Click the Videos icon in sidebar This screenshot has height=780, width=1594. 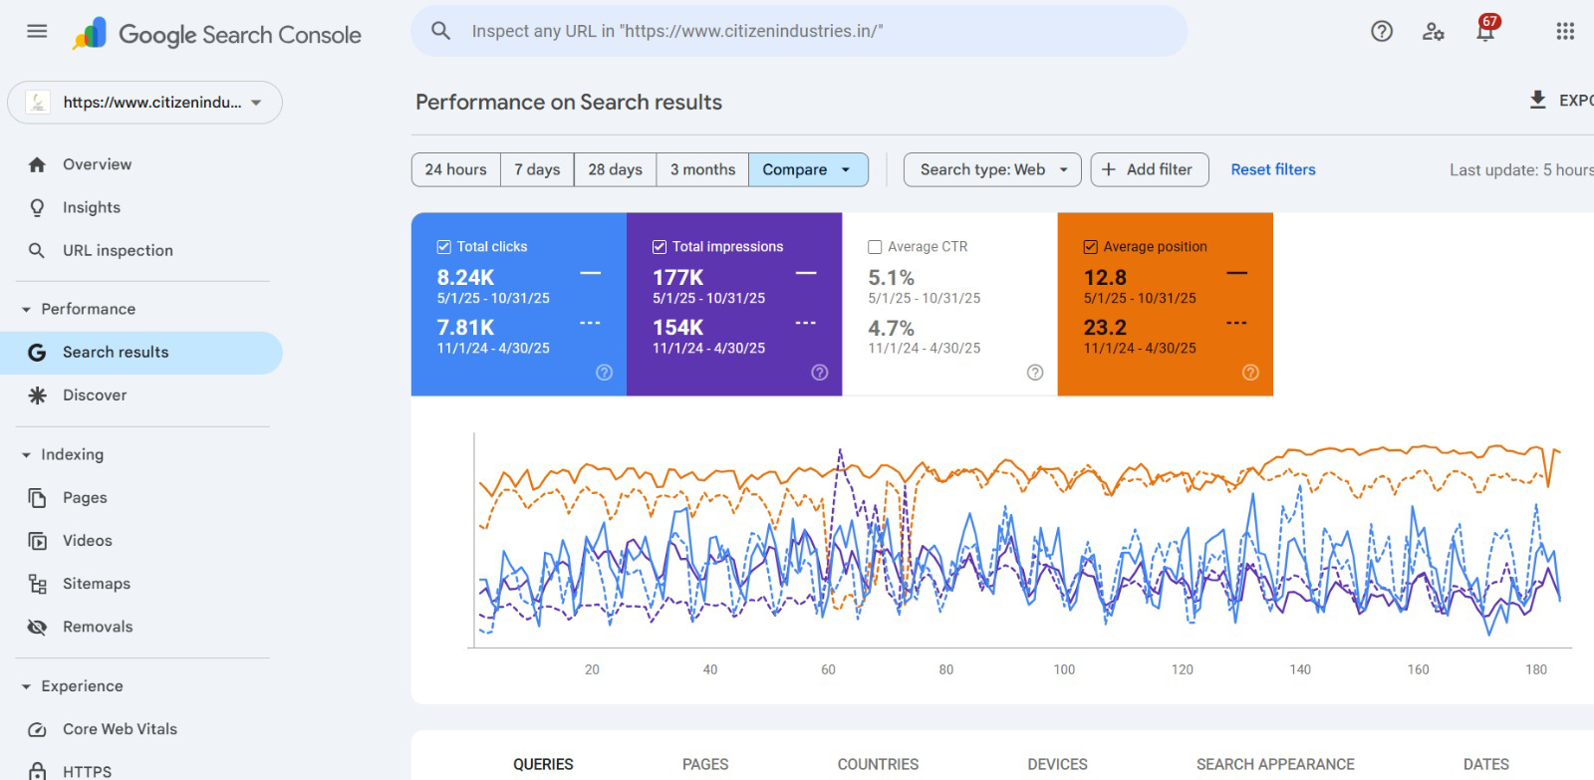pyautogui.click(x=37, y=541)
